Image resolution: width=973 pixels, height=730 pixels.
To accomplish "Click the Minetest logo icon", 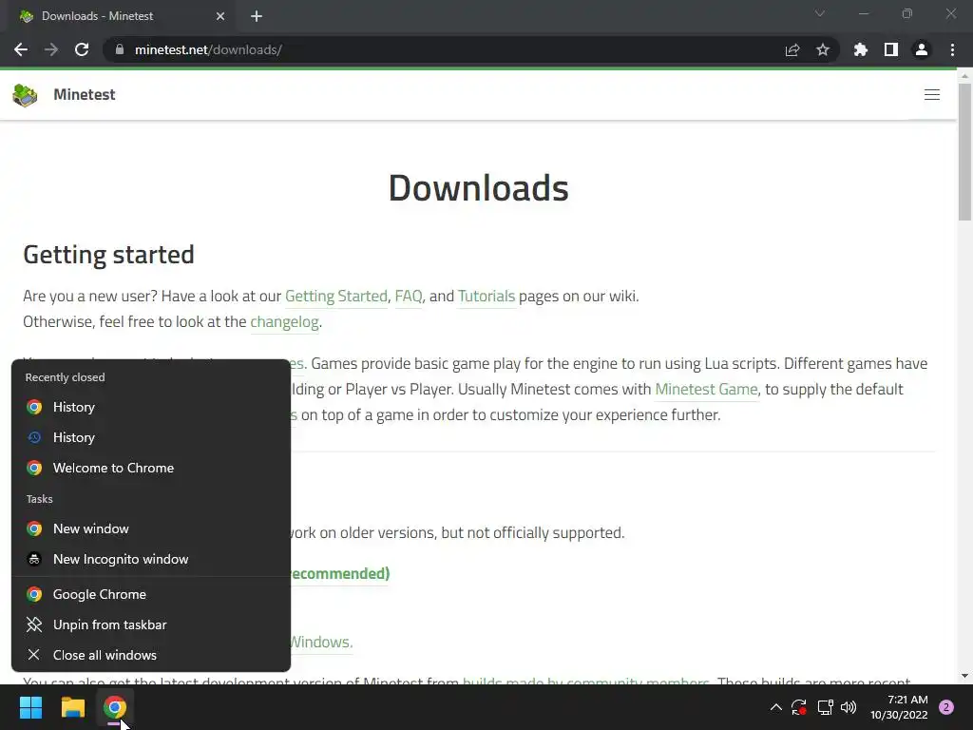I will 25,95.
